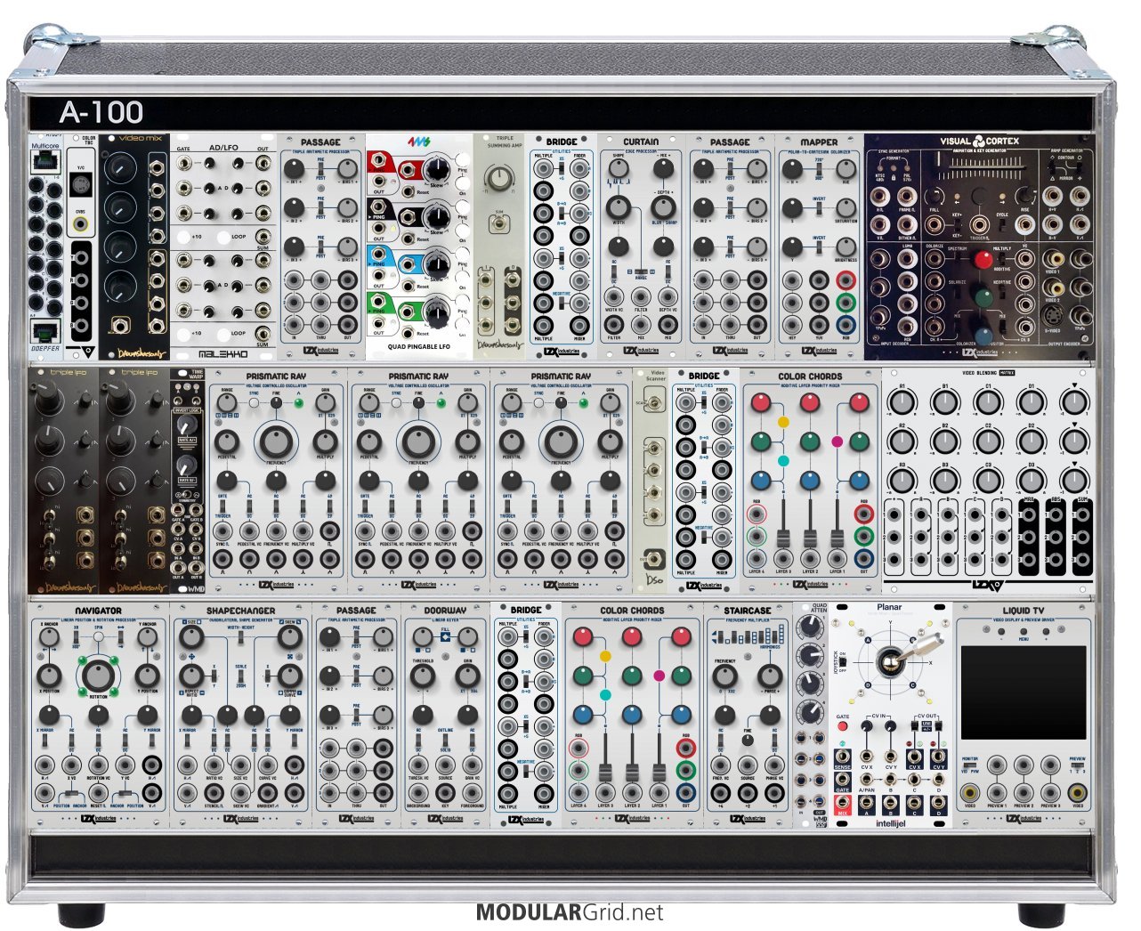Viewport: 1141px width, 931px height.
Task: Click the Gain knob on Doorway
Action: pos(472,676)
